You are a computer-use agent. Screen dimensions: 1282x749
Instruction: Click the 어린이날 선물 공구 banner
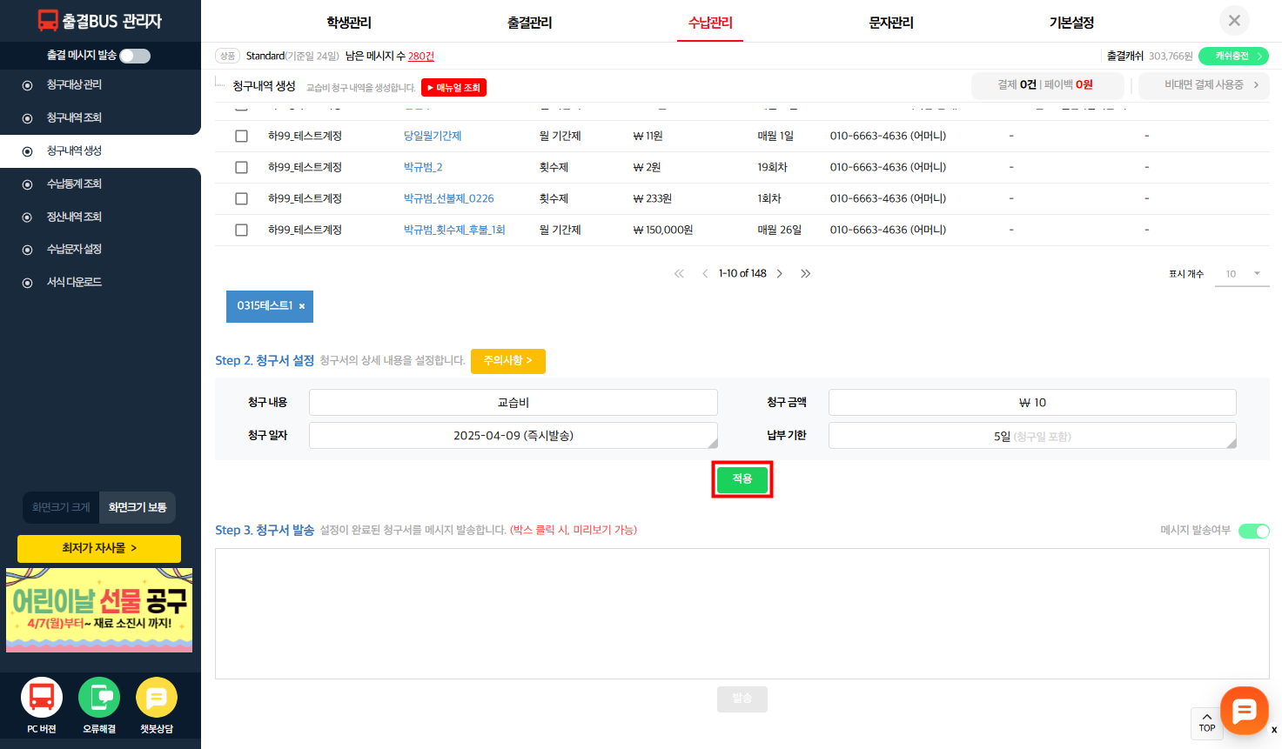(x=99, y=610)
